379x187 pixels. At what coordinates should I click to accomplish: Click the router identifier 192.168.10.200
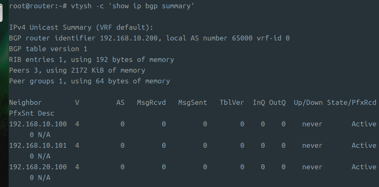129,38
